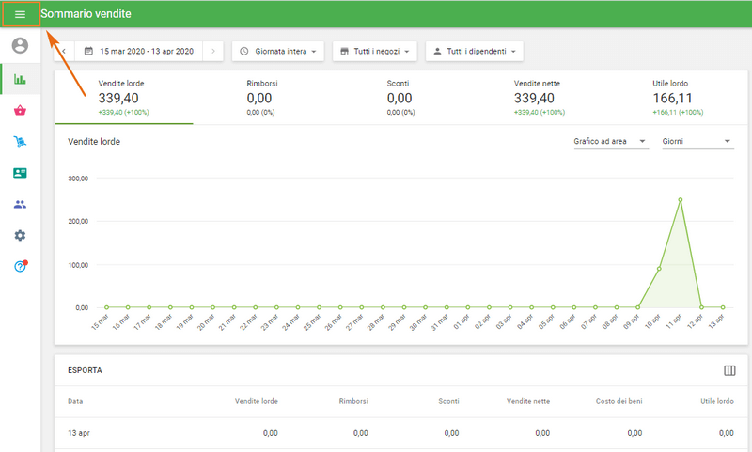Screen dimensions: 752x452
Task: Change chart type from Grafico ad area
Action: pos(611,141)
